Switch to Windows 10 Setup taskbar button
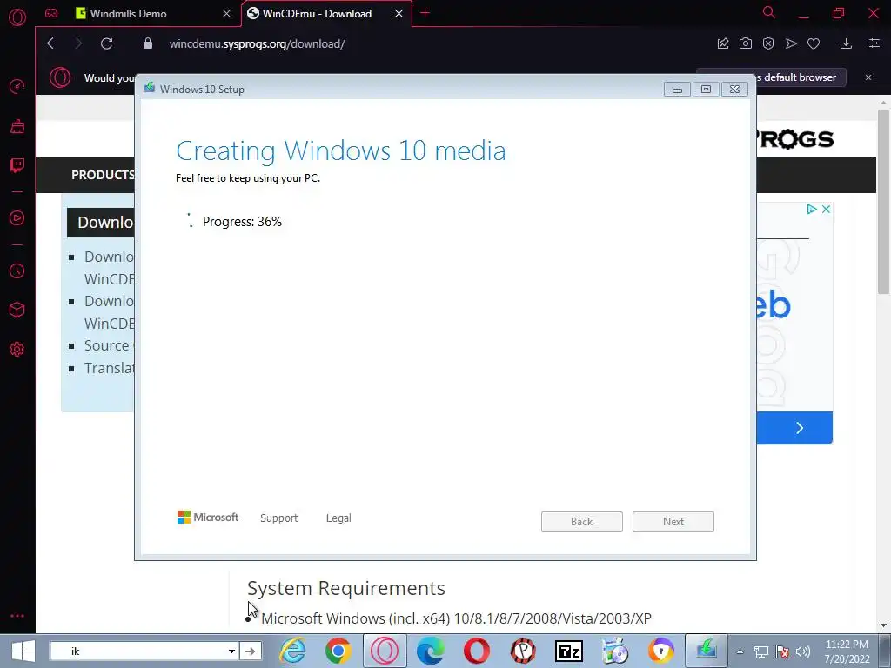The image size is (891, 668). (x=707, y=651)
